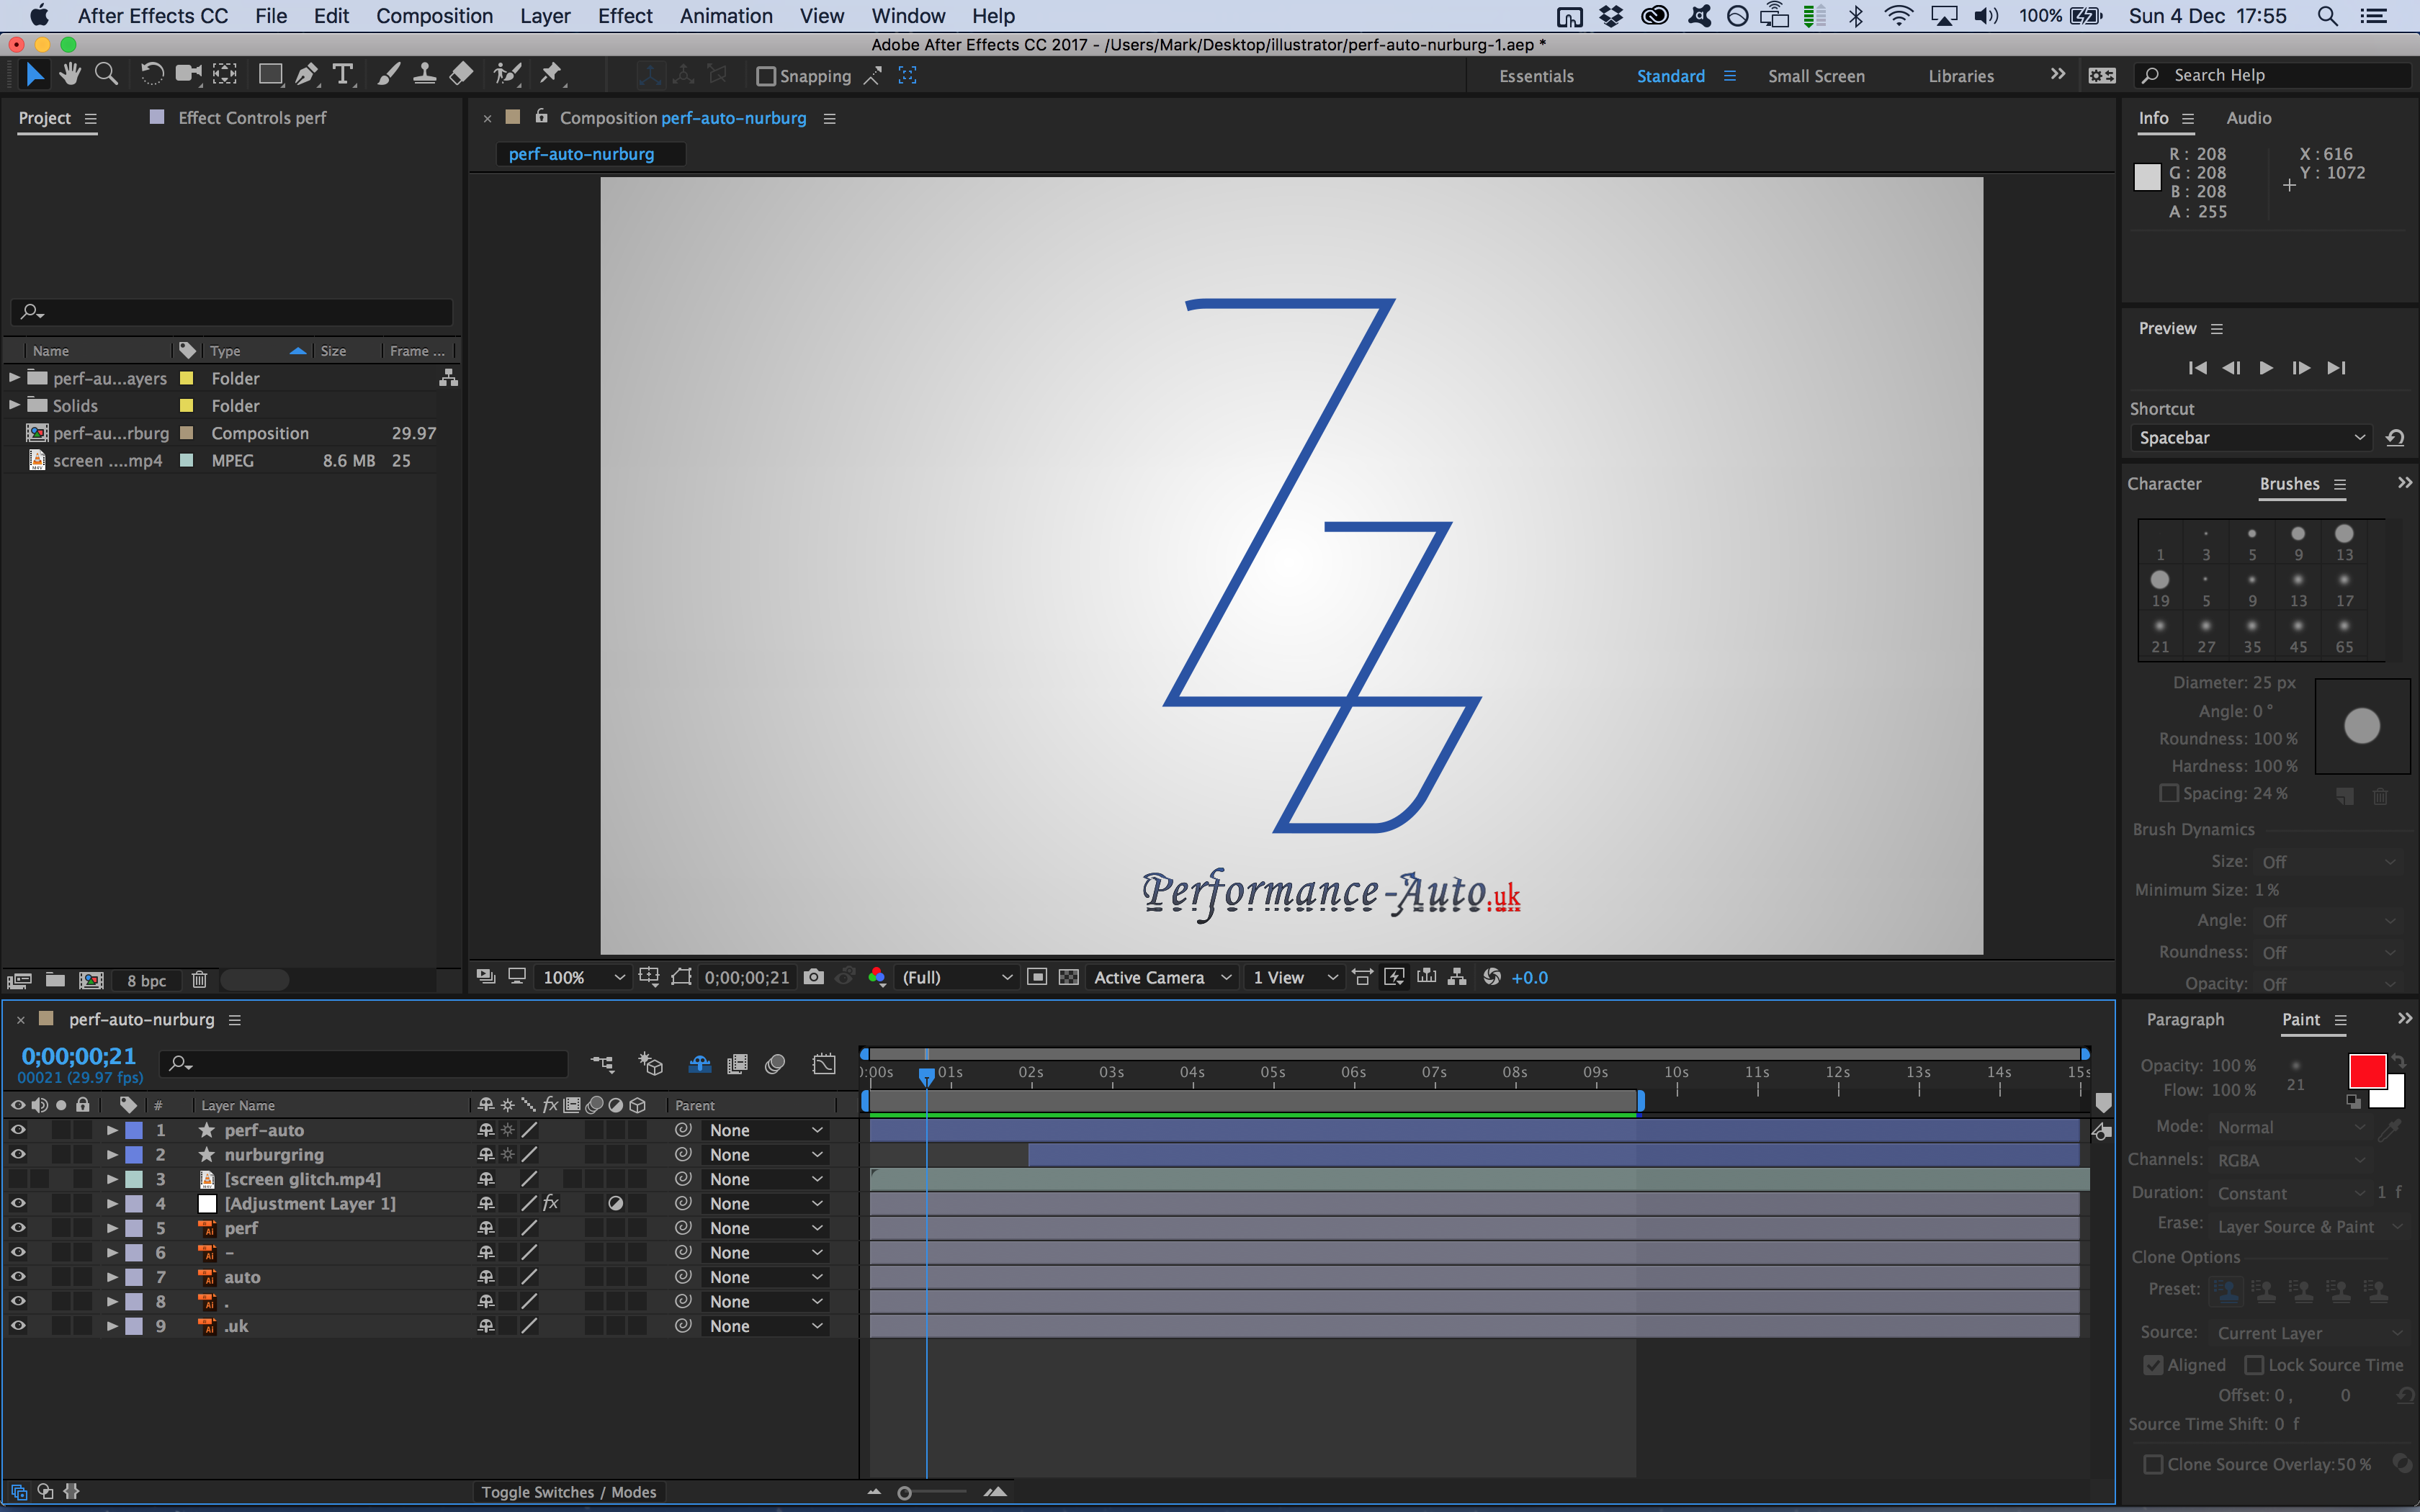Switch to Small Screen workspace

coord(1816,76)
